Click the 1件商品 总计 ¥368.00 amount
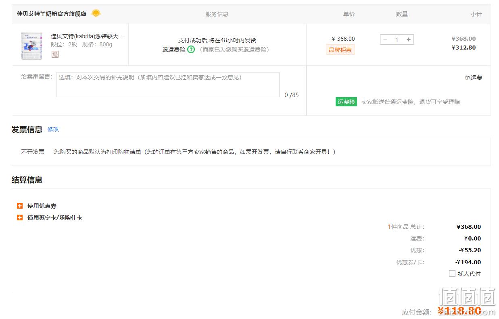This screenshot has width=499, height=319. [x=469, y=227]
